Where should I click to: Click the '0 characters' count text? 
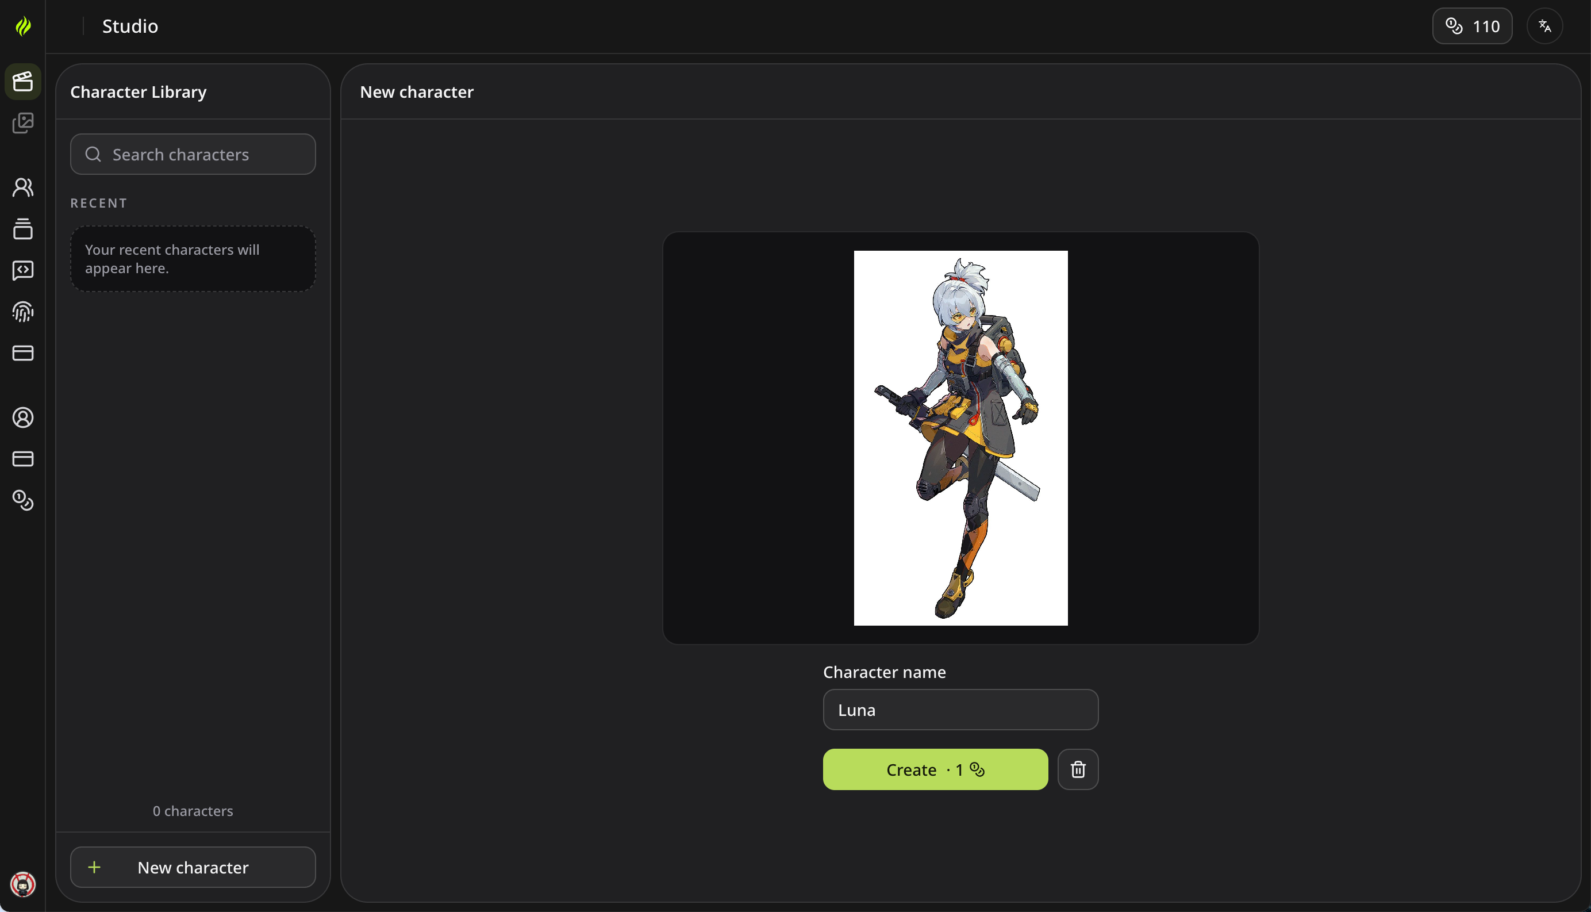click(x=193, y=811)
